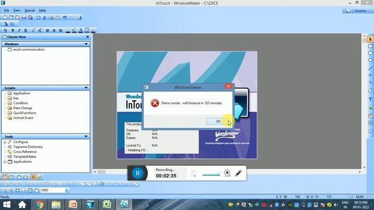Image resolution: width=374 pixels, height=210 pixels.
Task: Open the Help menu
Action: [43, 10]
